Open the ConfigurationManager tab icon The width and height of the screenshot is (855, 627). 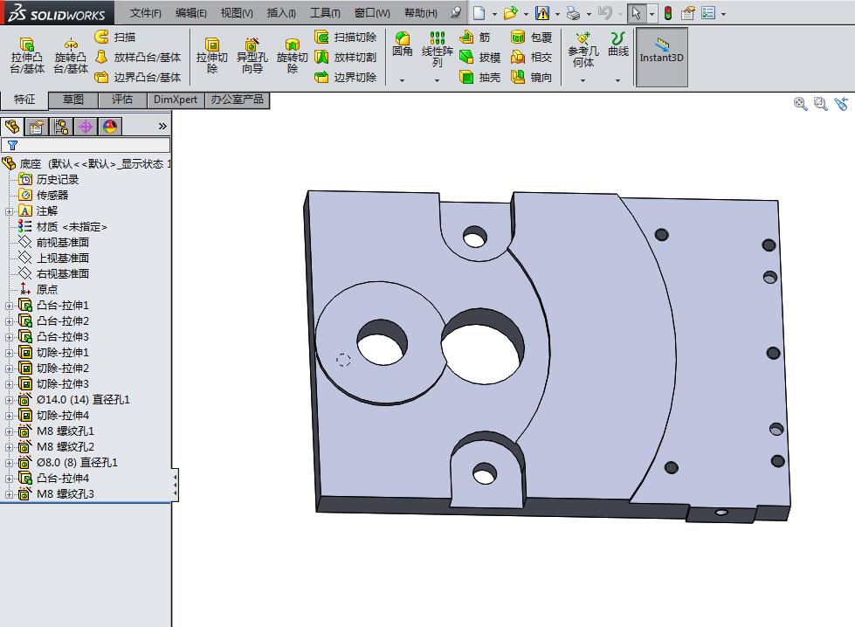[x=61, y=127]
